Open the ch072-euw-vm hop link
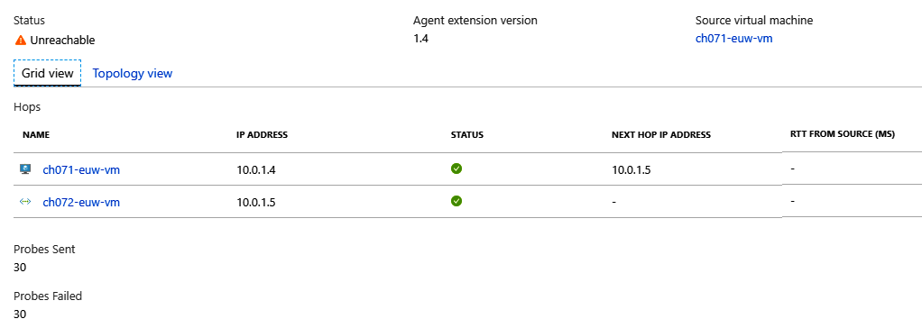Screen dimensions: 922x328 coord(82,203)
